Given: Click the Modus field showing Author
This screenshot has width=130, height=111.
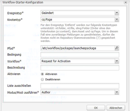Looking at the screenshot, I should point(78,92).
